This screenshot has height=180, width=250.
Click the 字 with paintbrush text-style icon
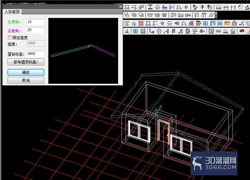point(195,7)
